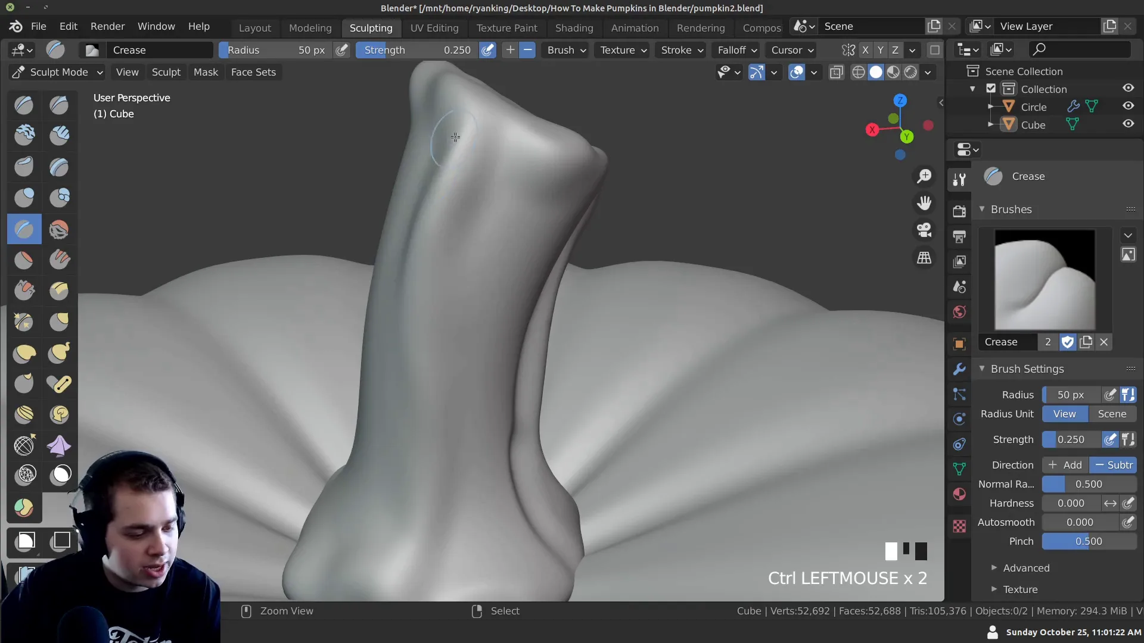Select the Draw Sharp brush tool

point(59,105)
